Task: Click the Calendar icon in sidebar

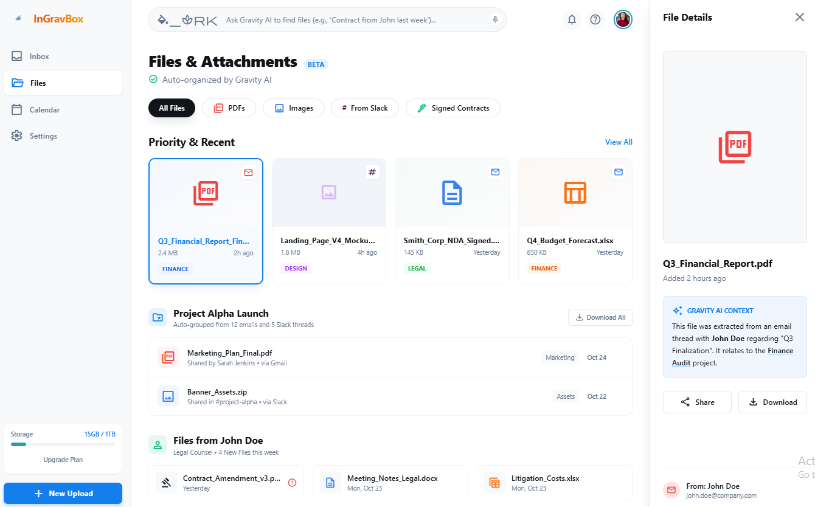Action: pyautogui.click(x=17, y=110)
